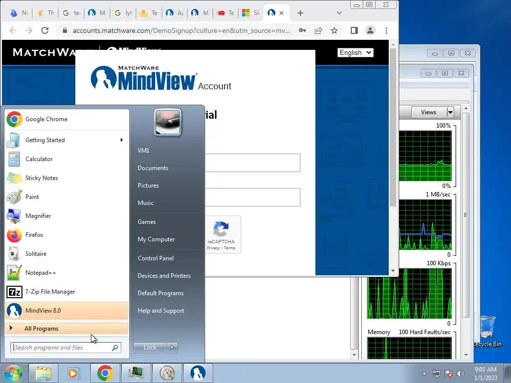Viewport: 511px width, 383px height.
Task: Launch Firefox from Start menu
Action: point(67,235)
